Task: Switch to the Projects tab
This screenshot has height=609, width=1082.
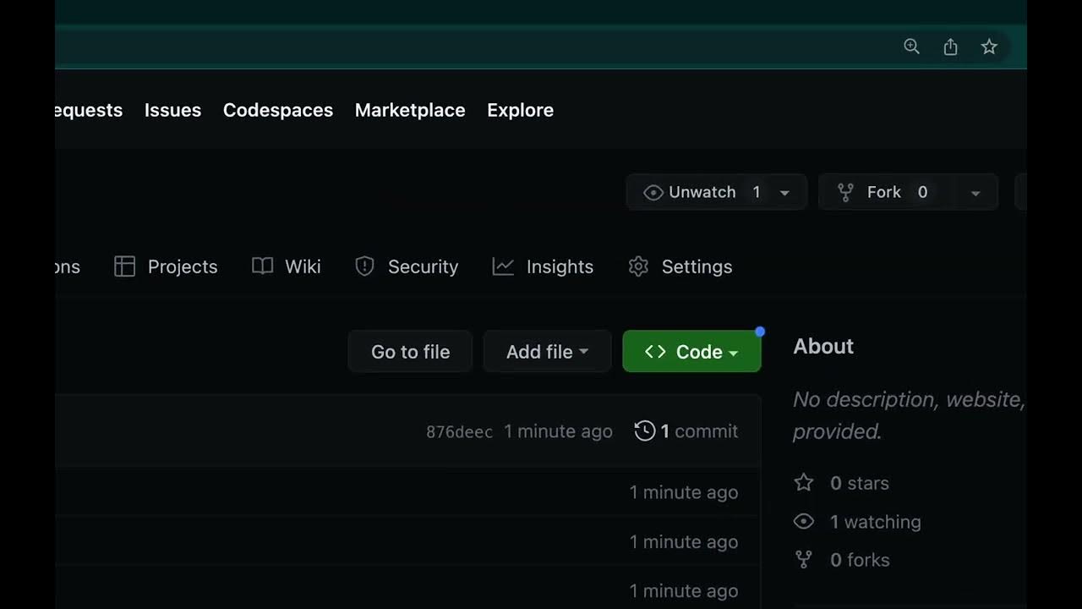Action: (x=167, y=266)
